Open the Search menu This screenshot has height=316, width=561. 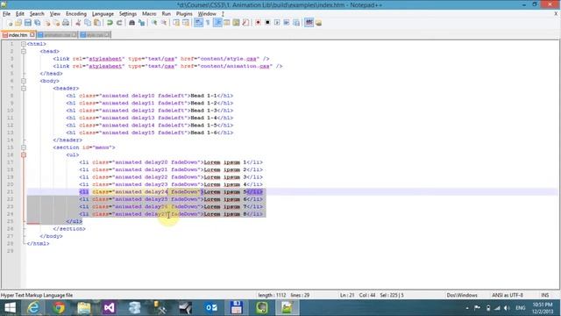click(37, 14)
